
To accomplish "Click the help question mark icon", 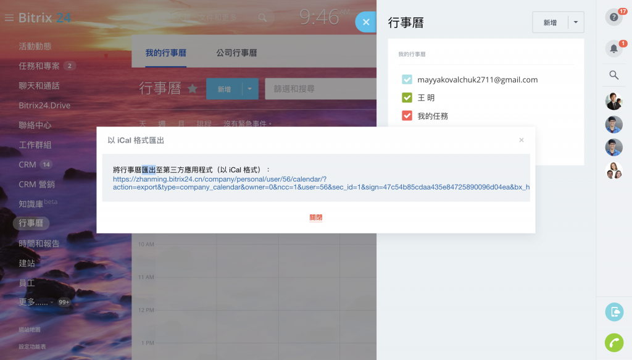I will click(614, 17).
